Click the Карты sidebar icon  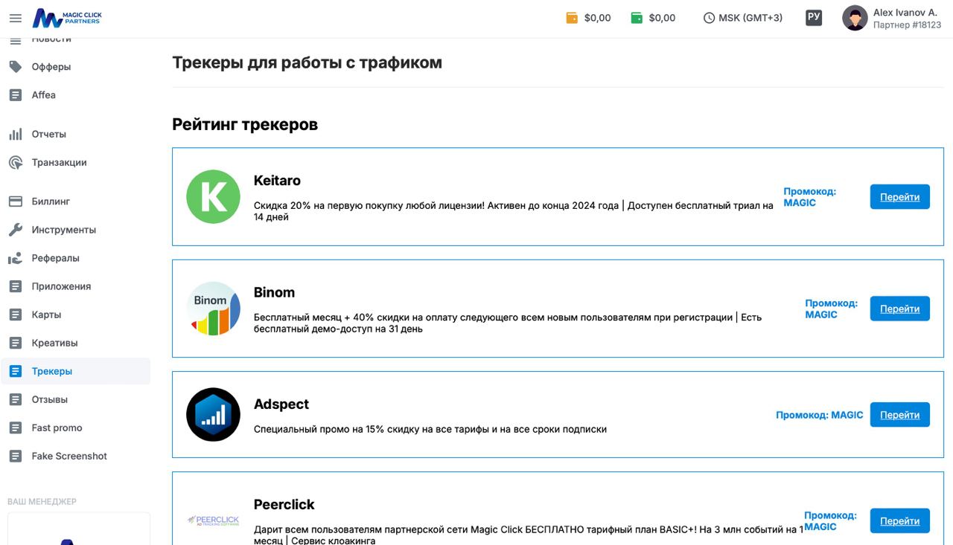[x=15, y=315]
